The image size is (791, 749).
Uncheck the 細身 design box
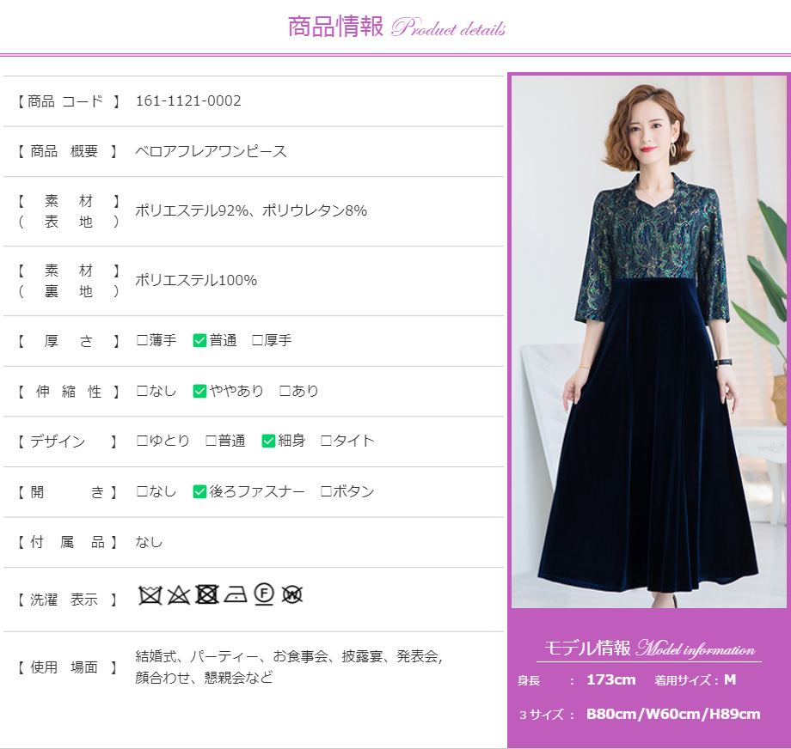coord(268,441)
